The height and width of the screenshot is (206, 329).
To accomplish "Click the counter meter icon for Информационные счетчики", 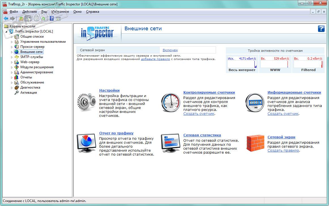I will [x=255, y=103].
